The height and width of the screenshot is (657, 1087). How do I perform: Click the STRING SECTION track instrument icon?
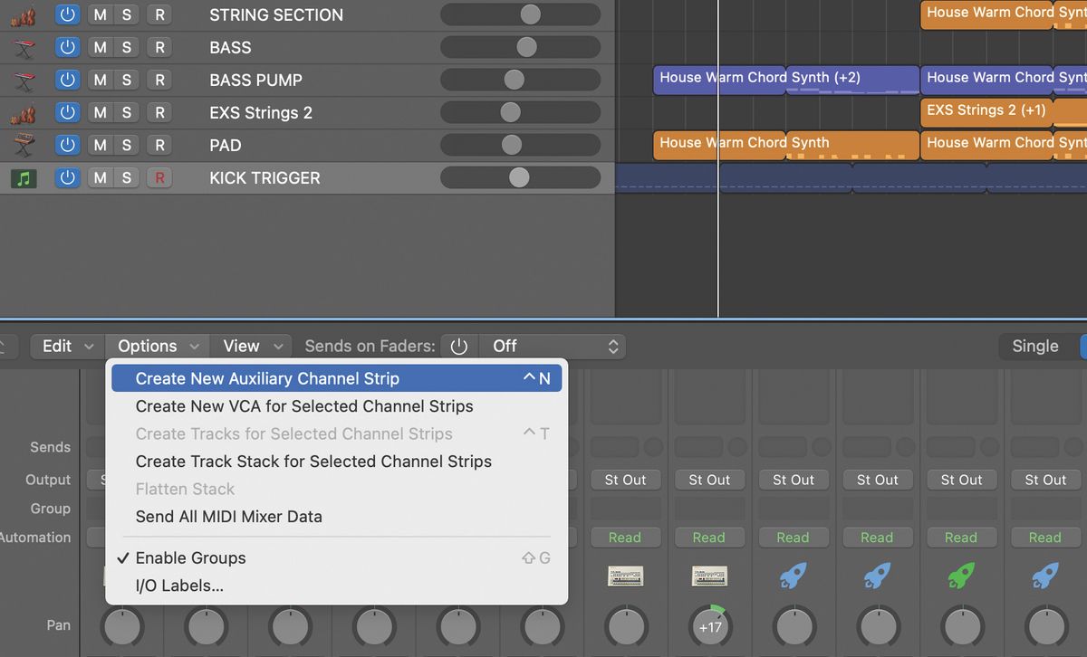coord(24,15)
